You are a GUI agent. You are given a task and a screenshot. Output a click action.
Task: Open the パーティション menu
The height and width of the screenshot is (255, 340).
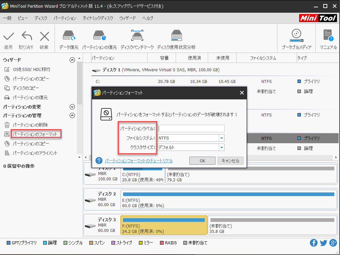pyautogui.click(x=65, y=18)
